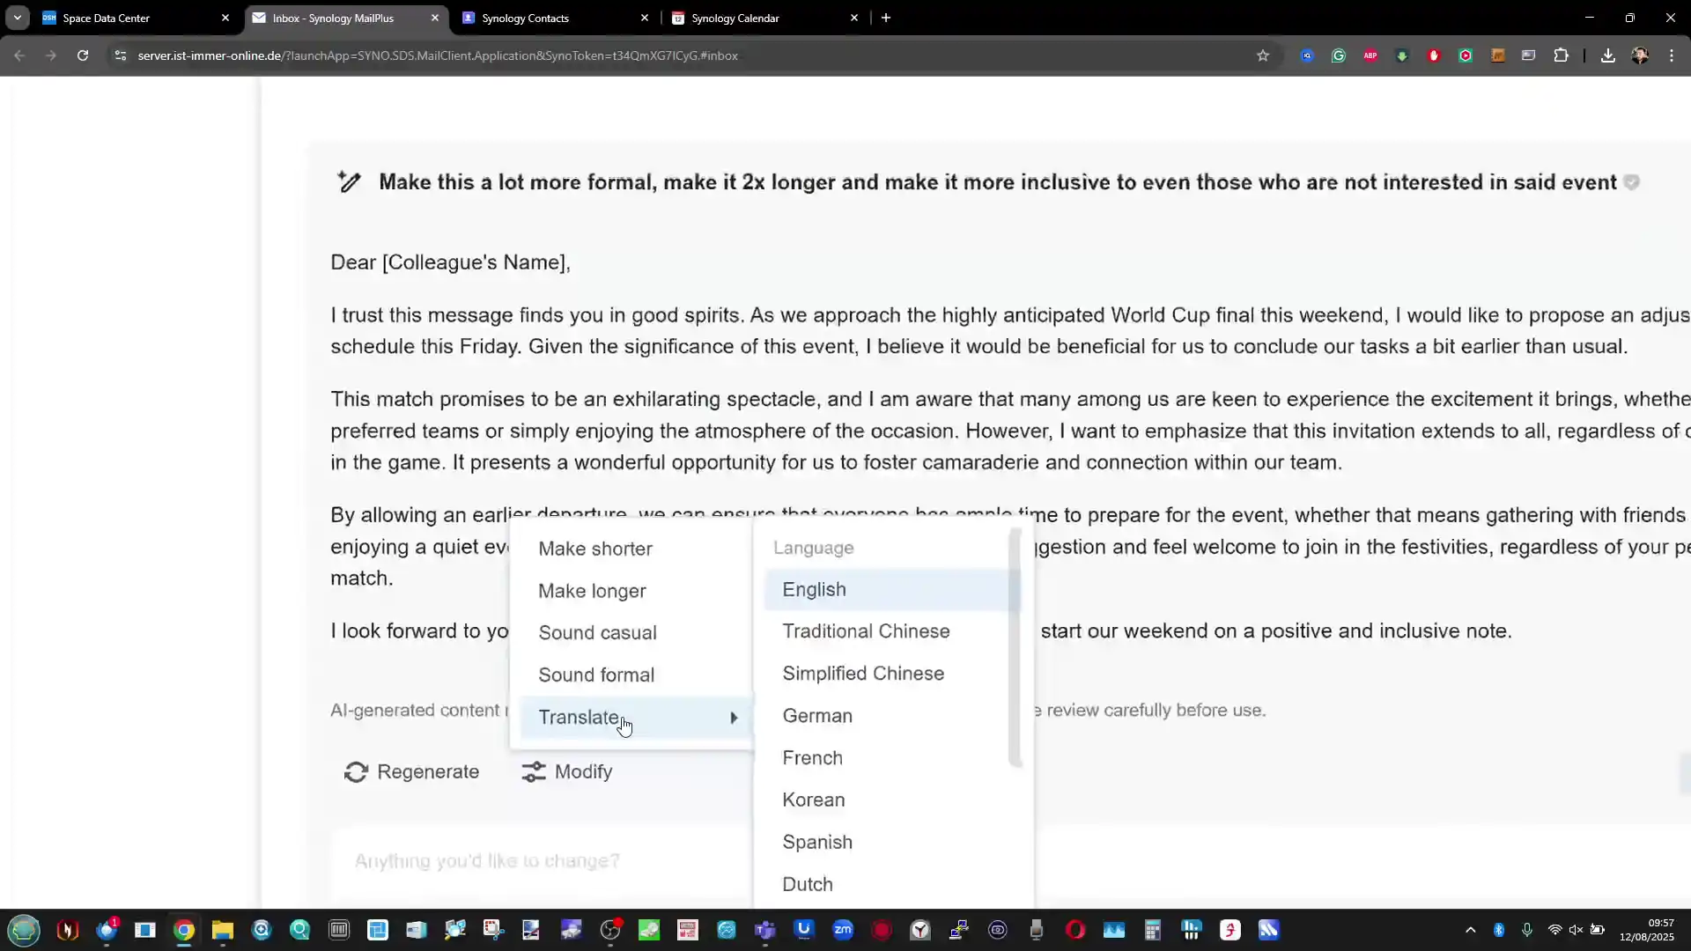Switch to Synology Calendar tab
The image size is (1691, 951).
point(764,18)
